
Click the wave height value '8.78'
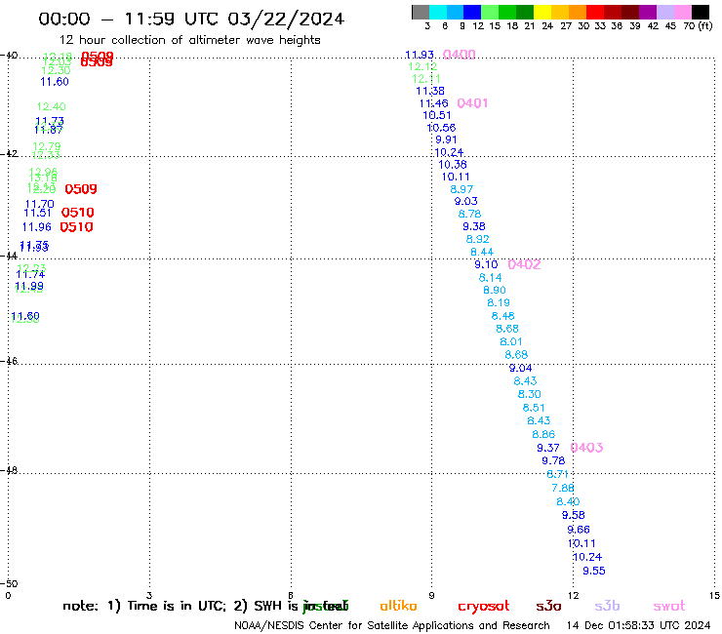click(x=469, y=214)
